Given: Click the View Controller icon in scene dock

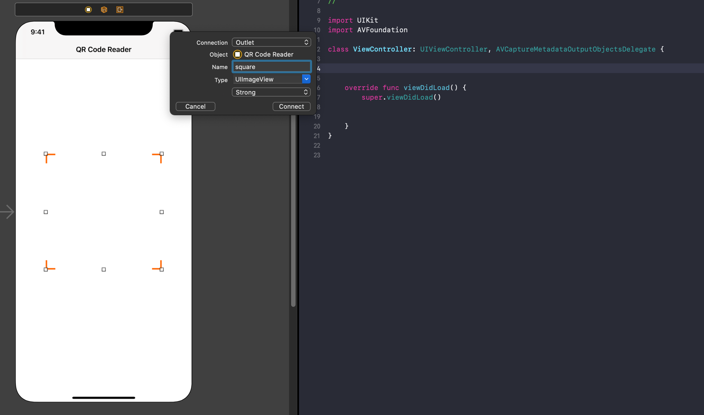Looking at the screenshot, I should point(88,10).
